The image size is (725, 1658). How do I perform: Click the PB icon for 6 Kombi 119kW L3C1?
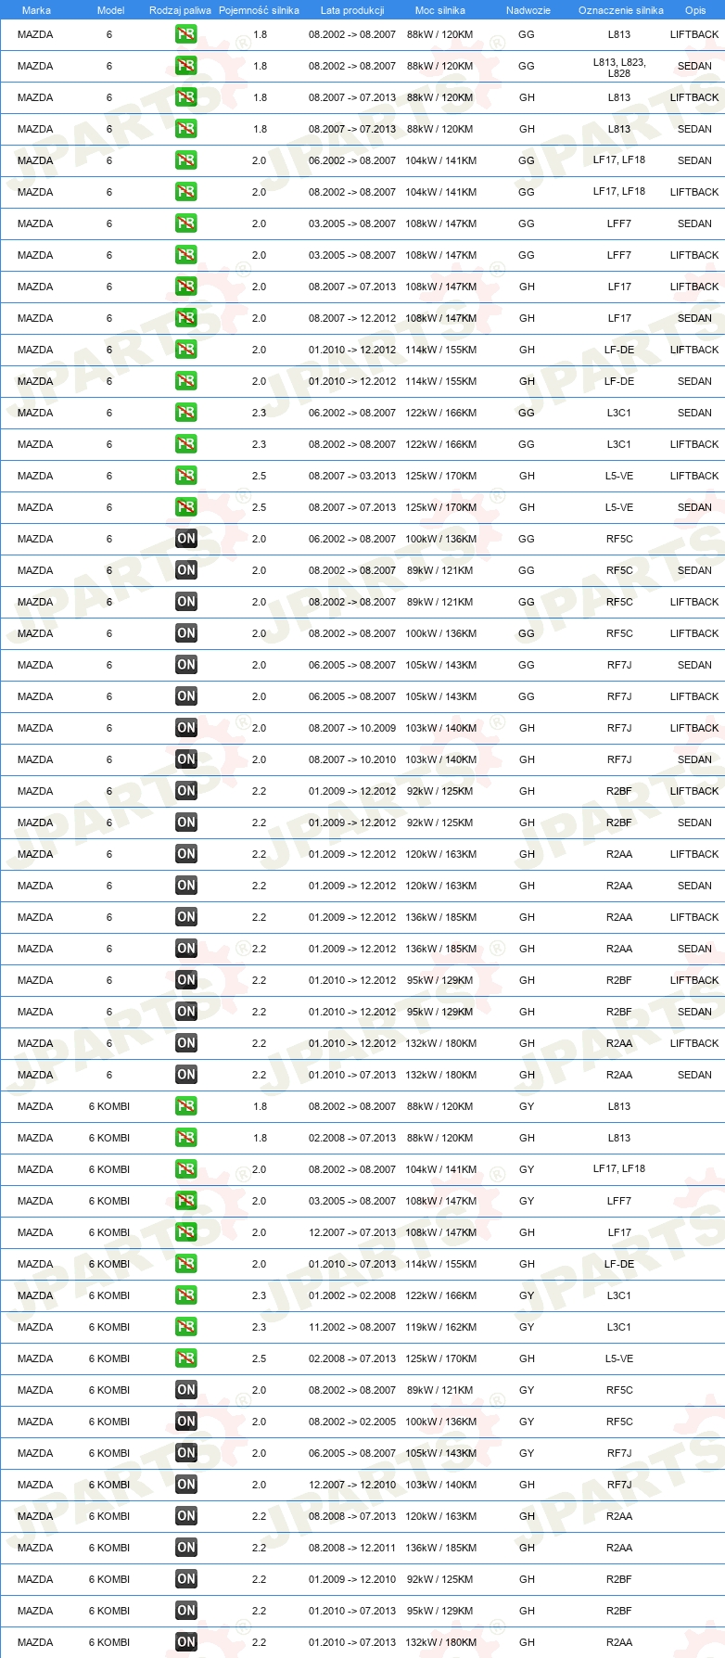185,1327
